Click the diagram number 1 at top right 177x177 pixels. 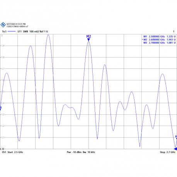(x=174, y=31)
